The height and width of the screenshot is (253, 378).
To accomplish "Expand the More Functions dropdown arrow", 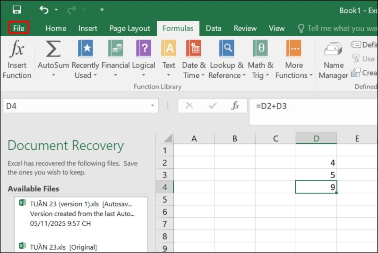I will [311, 75].
